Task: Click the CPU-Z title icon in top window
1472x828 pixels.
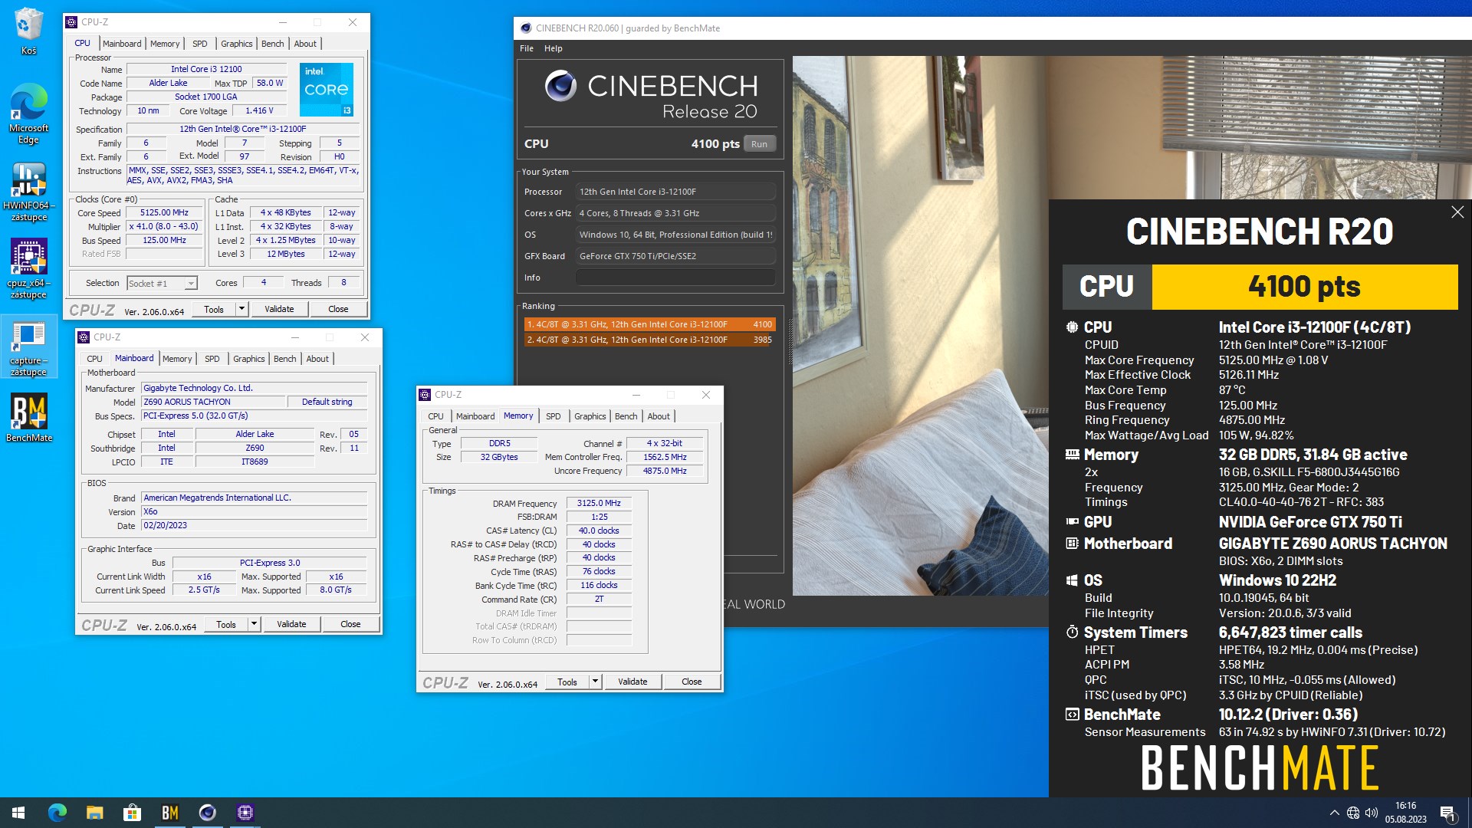Action: [x=71, y=22]
